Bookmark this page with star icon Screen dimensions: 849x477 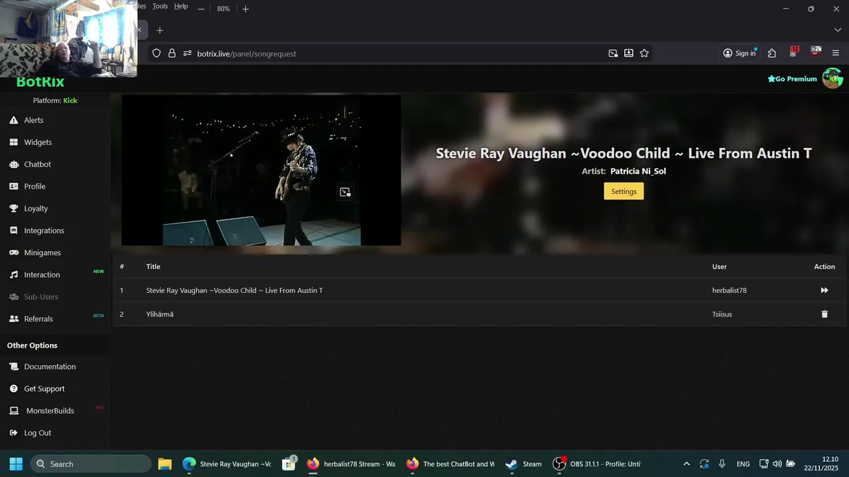click(x=644, y=53)
